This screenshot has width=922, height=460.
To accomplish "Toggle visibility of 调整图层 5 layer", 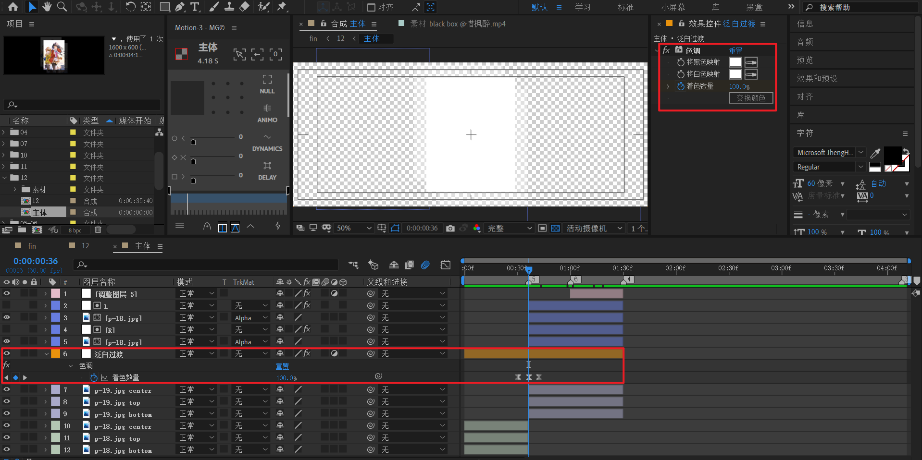I will [7, 293].
